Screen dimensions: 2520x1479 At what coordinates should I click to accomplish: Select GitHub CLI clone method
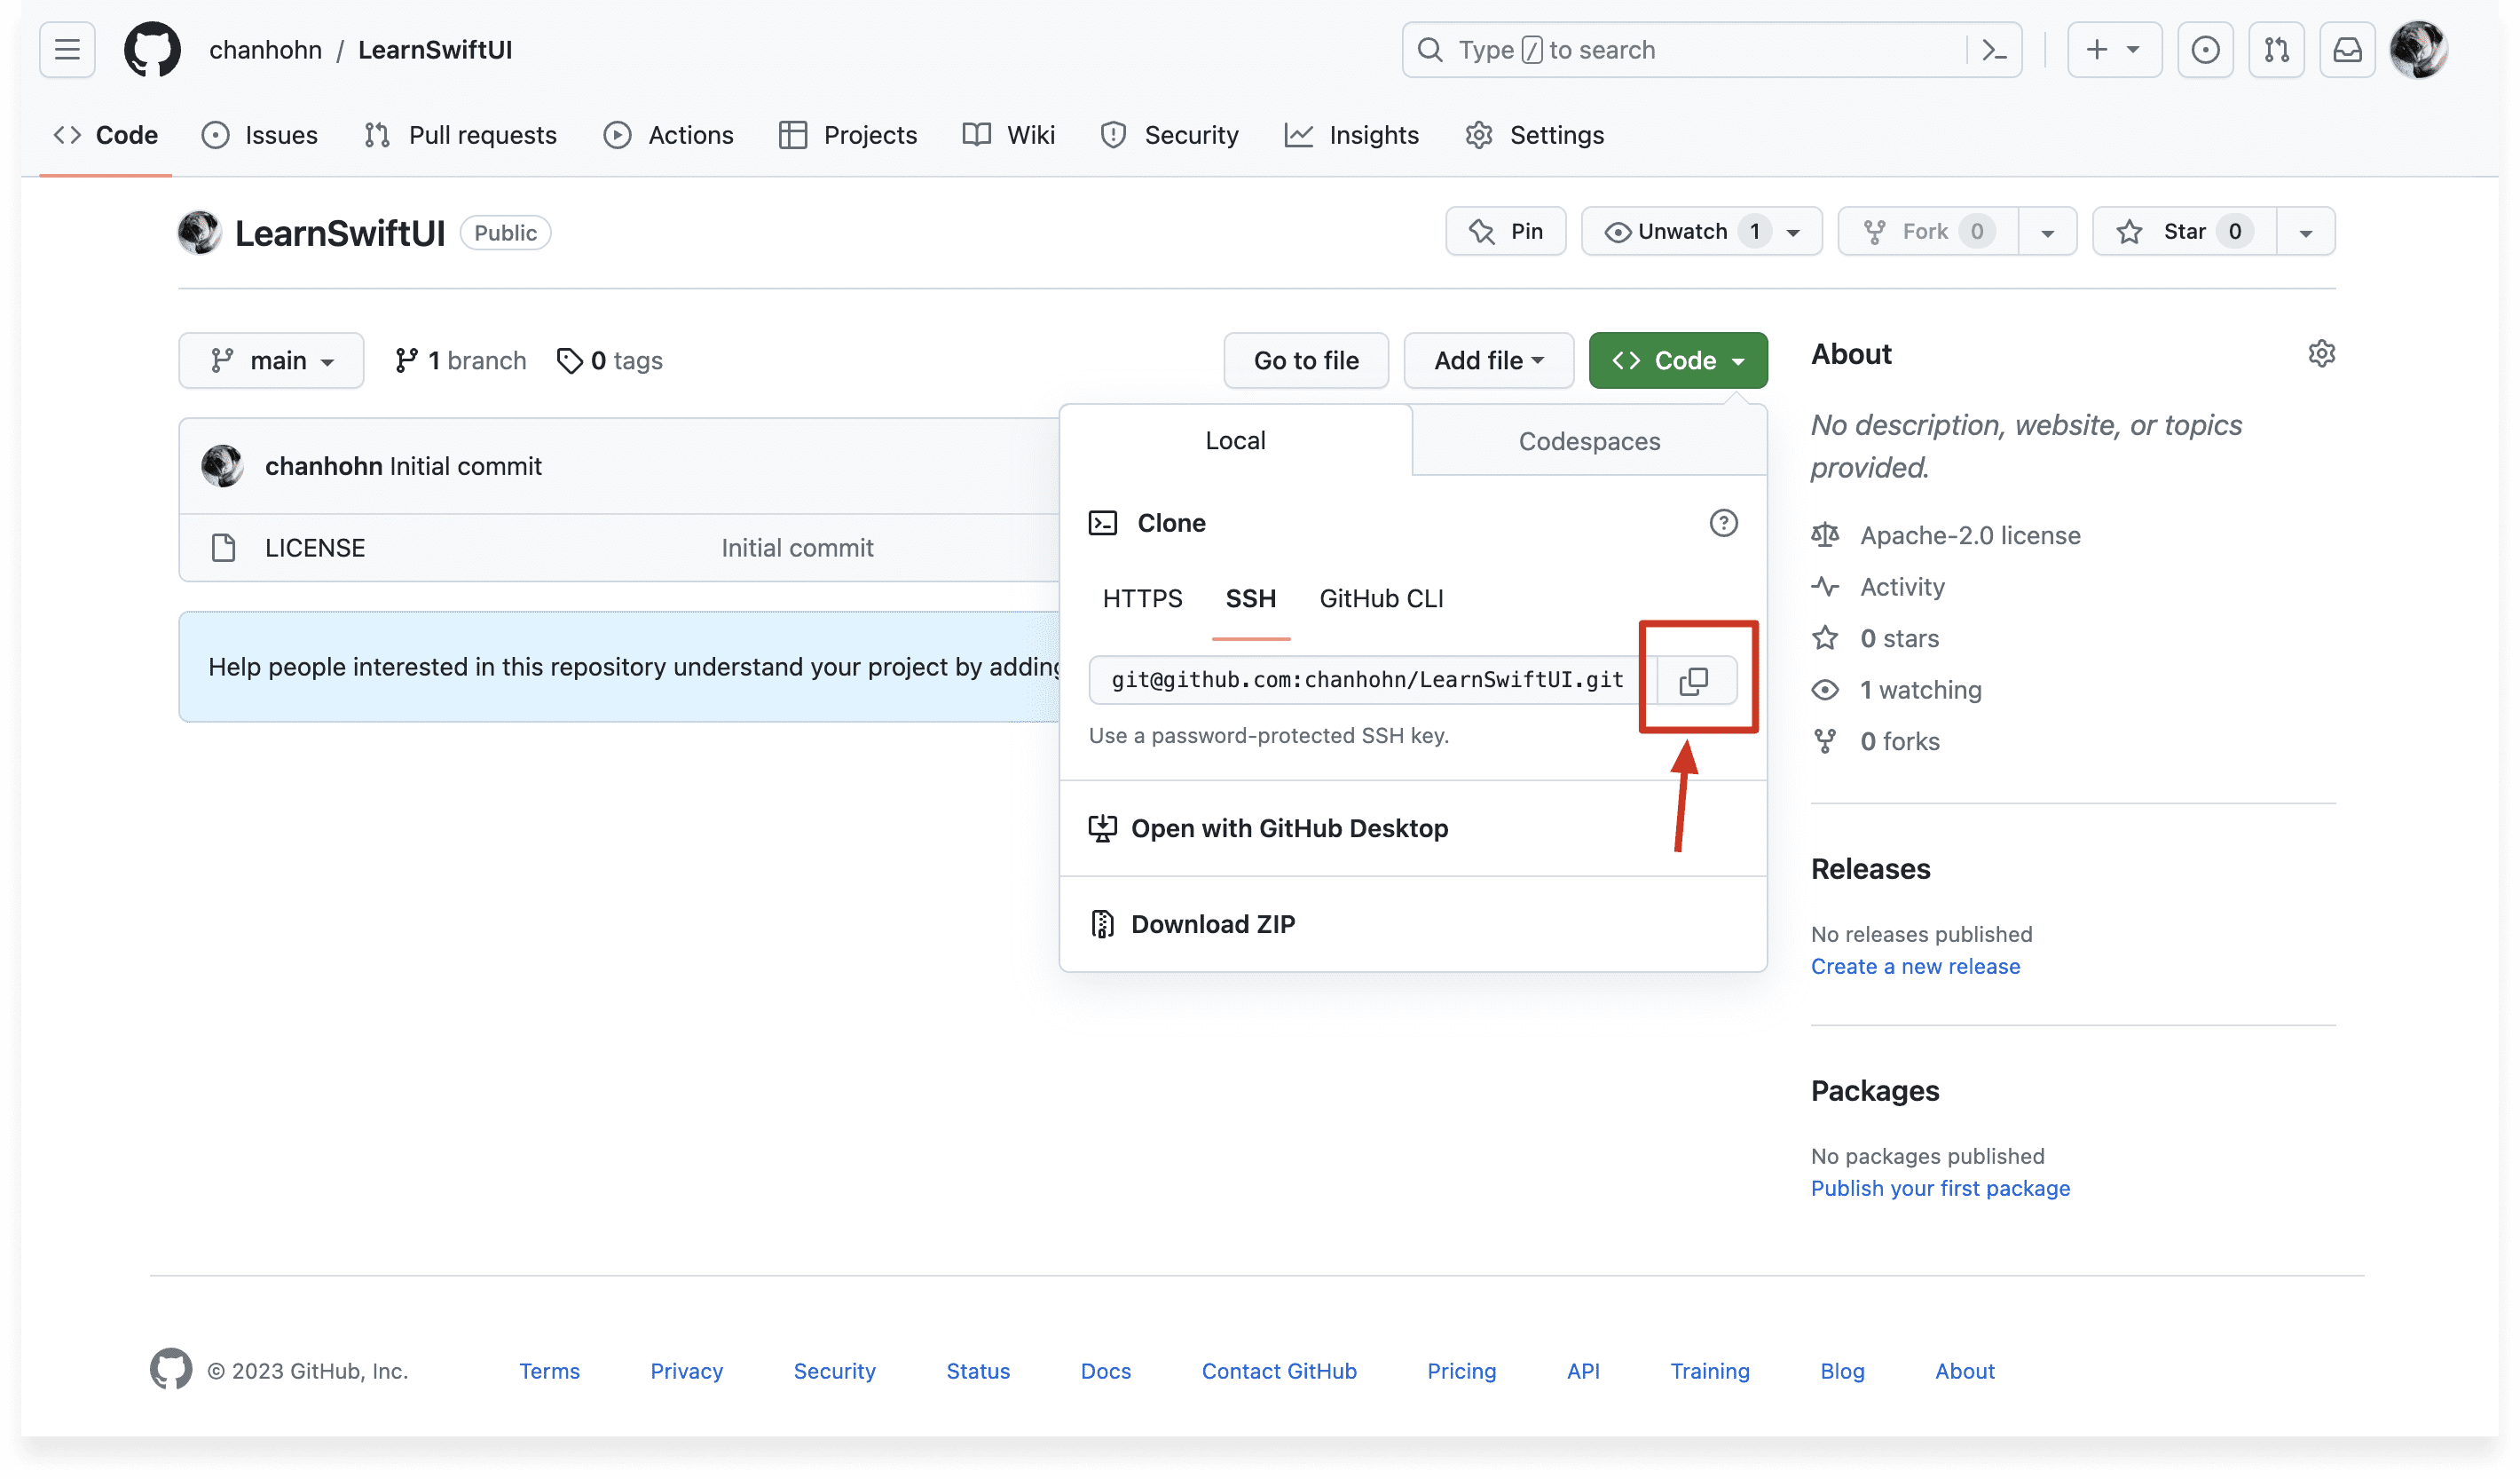(1381, 598)
